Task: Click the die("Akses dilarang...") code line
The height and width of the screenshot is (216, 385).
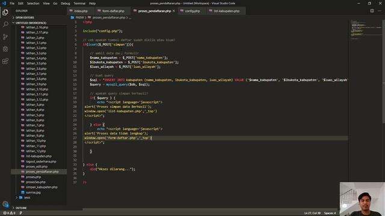Action: (x=112, y=169)
